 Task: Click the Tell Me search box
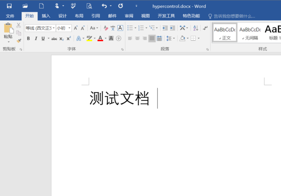click(231, 16)
